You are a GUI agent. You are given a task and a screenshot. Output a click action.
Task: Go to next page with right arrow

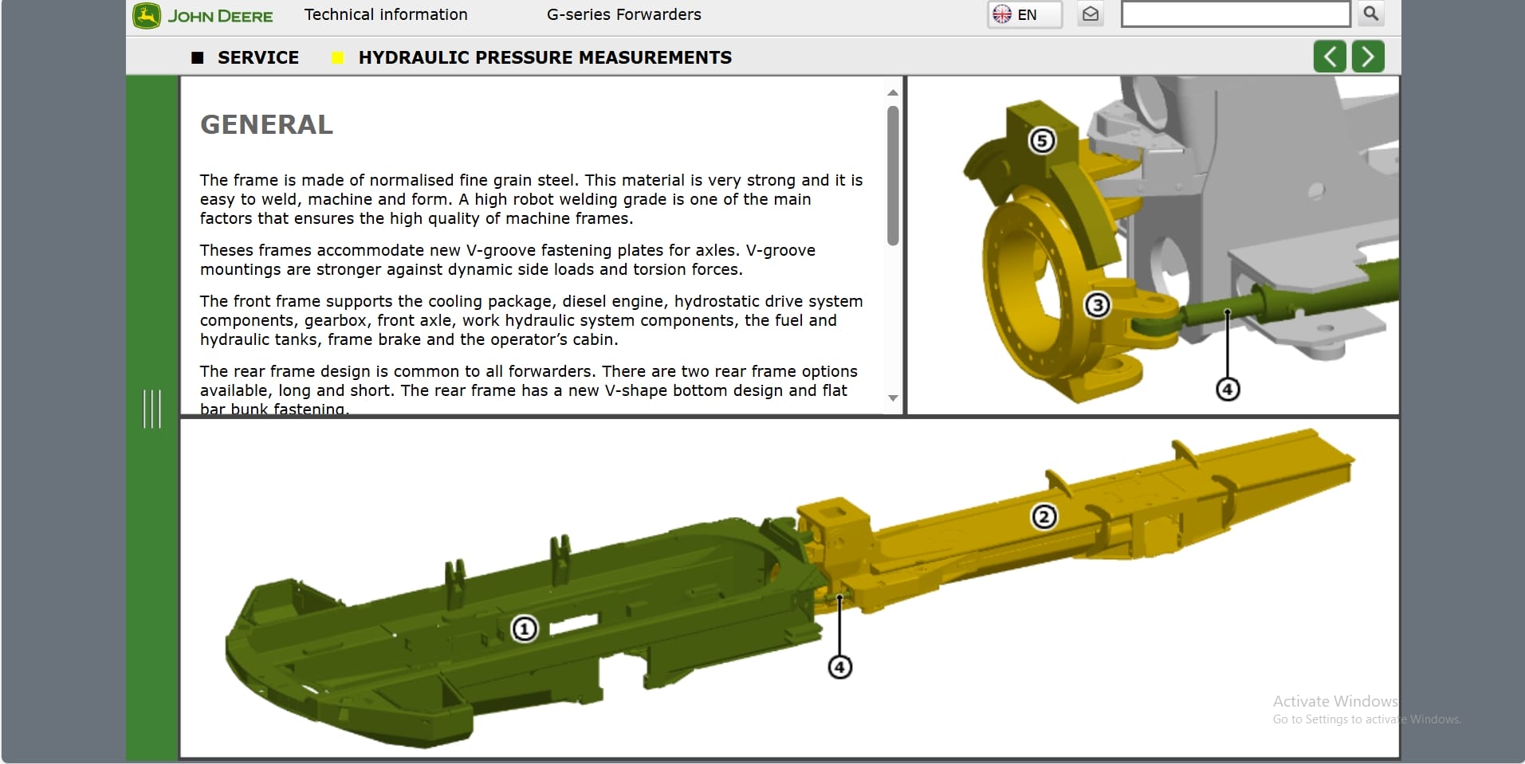[1368, 57]
